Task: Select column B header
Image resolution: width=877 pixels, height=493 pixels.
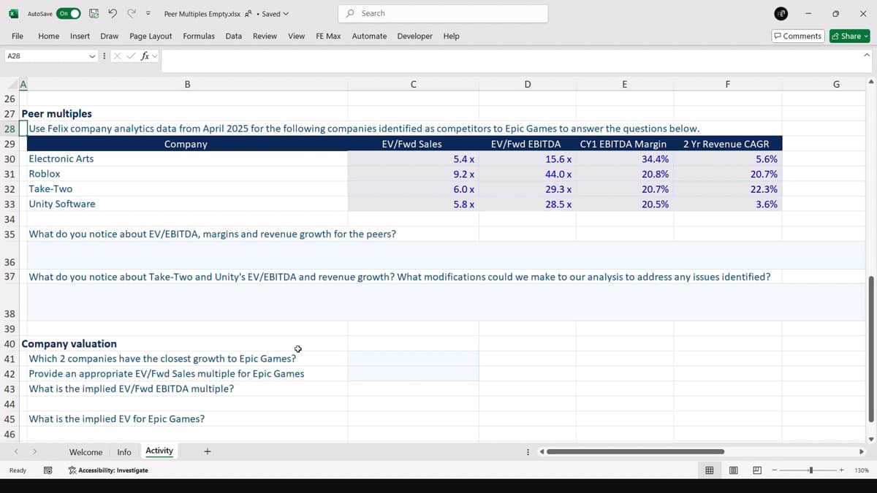Action: [188, 84]
